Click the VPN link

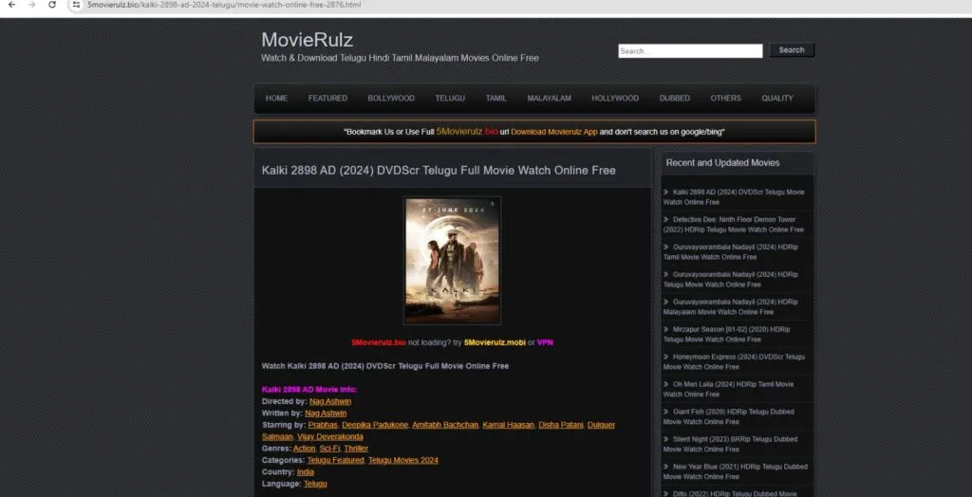(x=545, y=342)
